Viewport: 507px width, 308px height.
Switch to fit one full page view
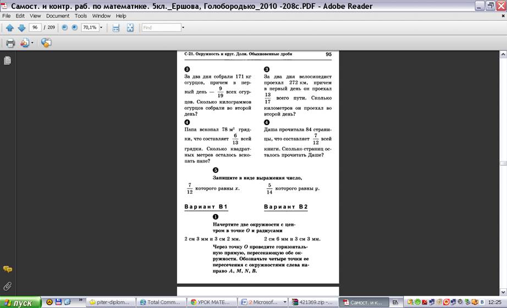130,27
